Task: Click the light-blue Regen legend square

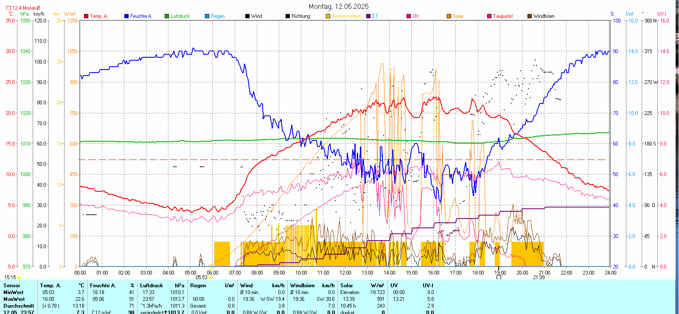Action: pyautogui.click(x=207, y=16)
